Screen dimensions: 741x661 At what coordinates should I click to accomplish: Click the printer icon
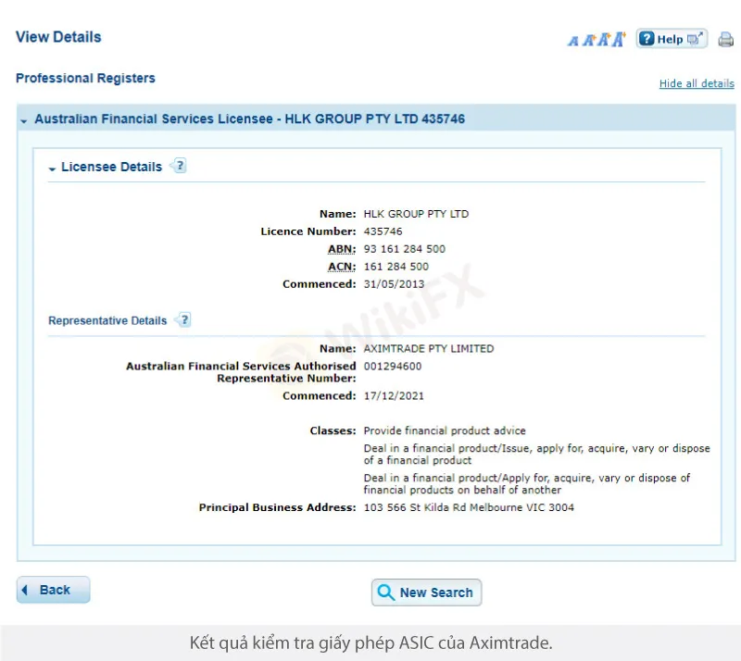(x=725, y=40)
